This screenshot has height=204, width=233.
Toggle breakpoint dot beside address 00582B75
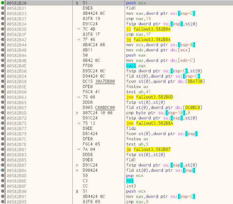pos(2,123)
